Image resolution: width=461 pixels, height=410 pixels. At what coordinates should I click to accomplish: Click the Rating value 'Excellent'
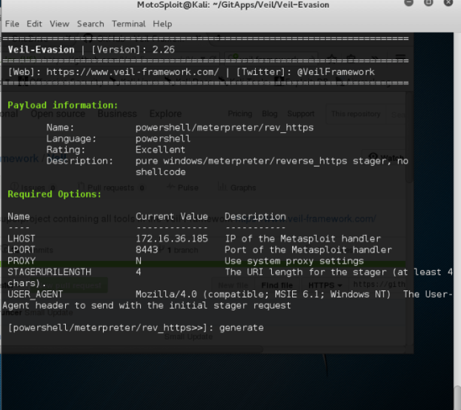[160, 150]
